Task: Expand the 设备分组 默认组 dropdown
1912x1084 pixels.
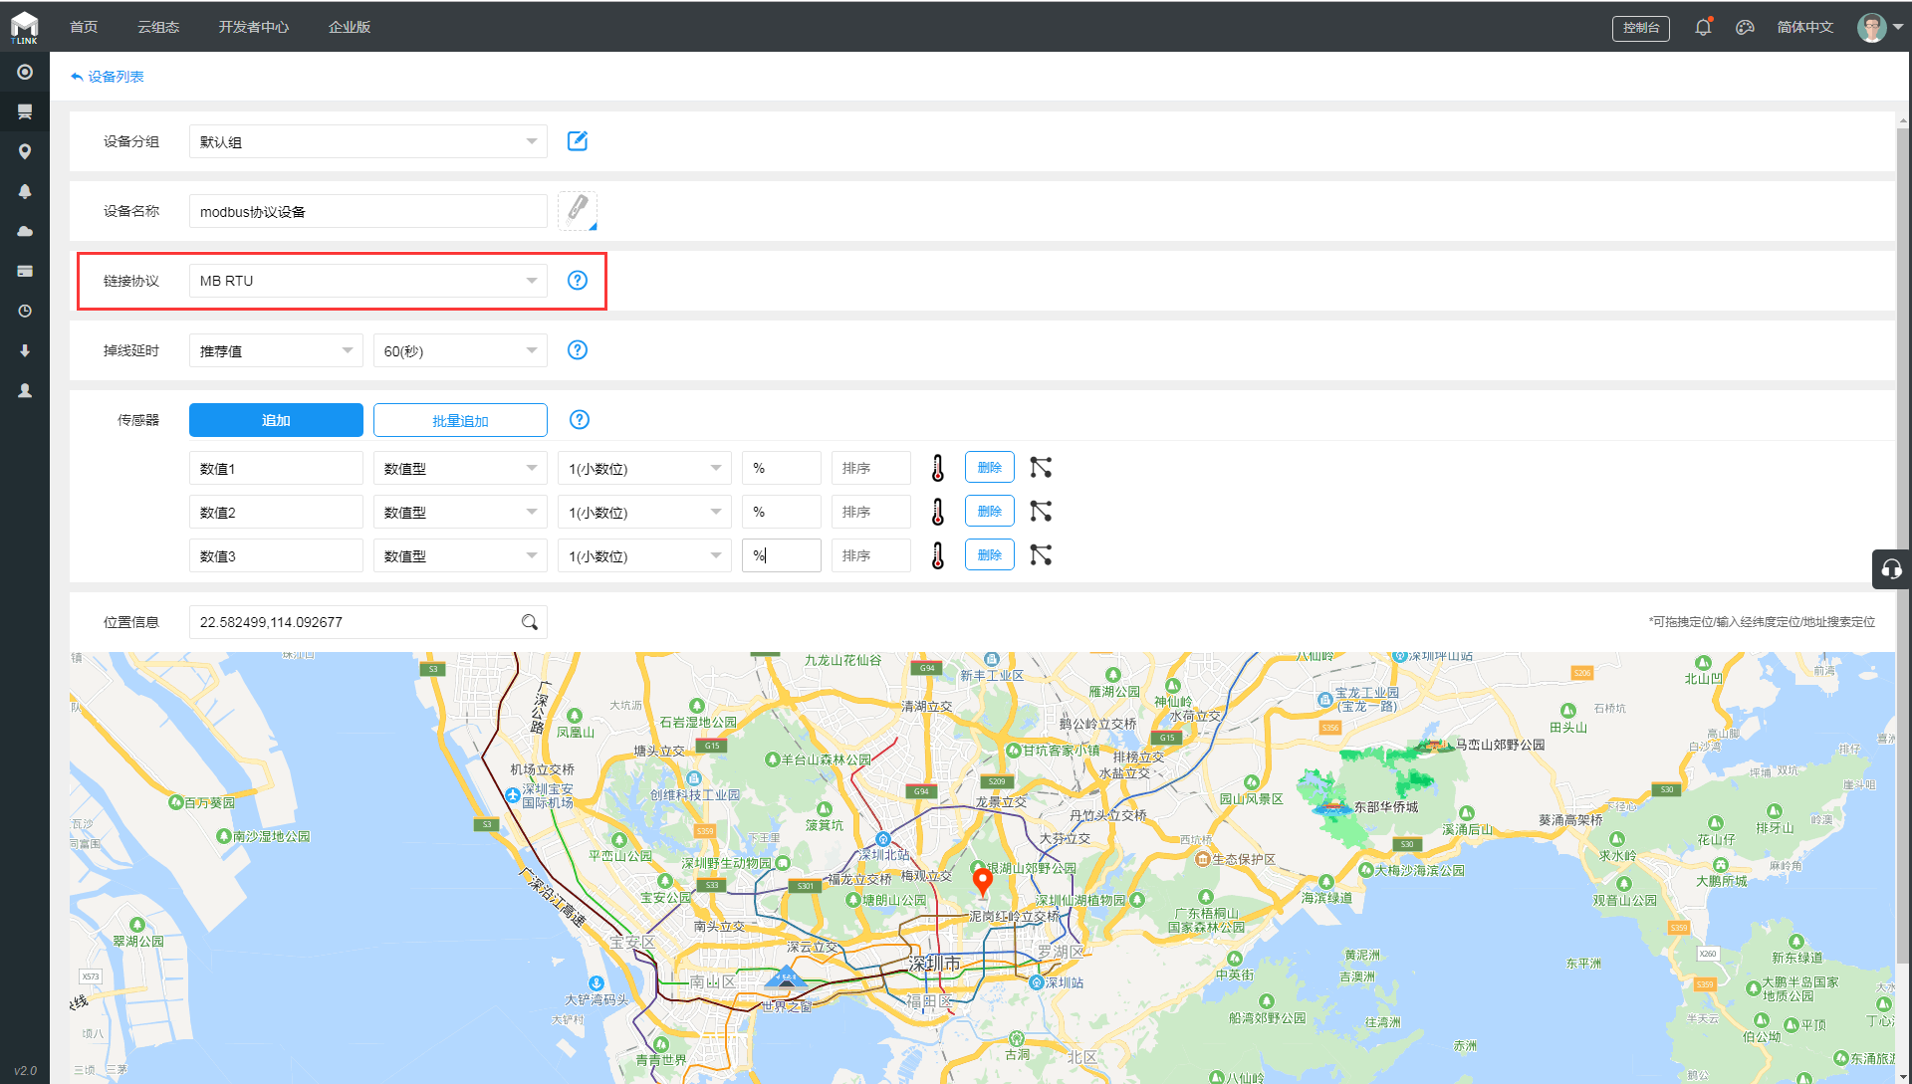Action: [x=367, y=141]
